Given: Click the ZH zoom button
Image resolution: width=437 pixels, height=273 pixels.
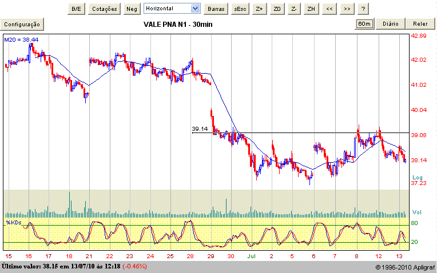Looking at the screenshot, I should pos(311,9).
